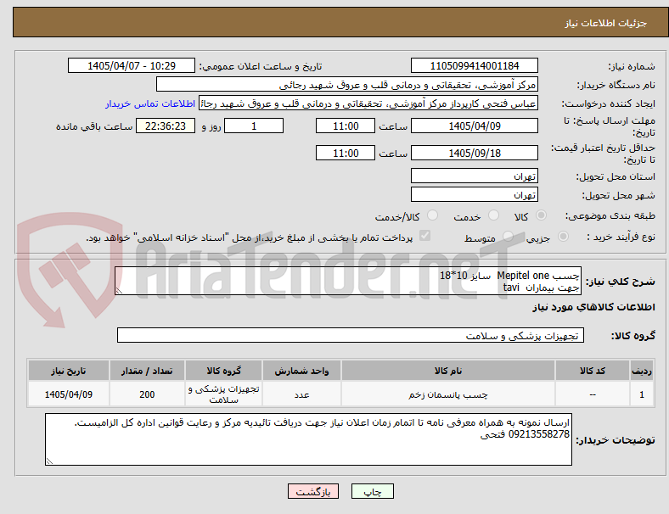669x514 pixels.
Task: Select the خدمت radio button
Action: coord(493,215)
